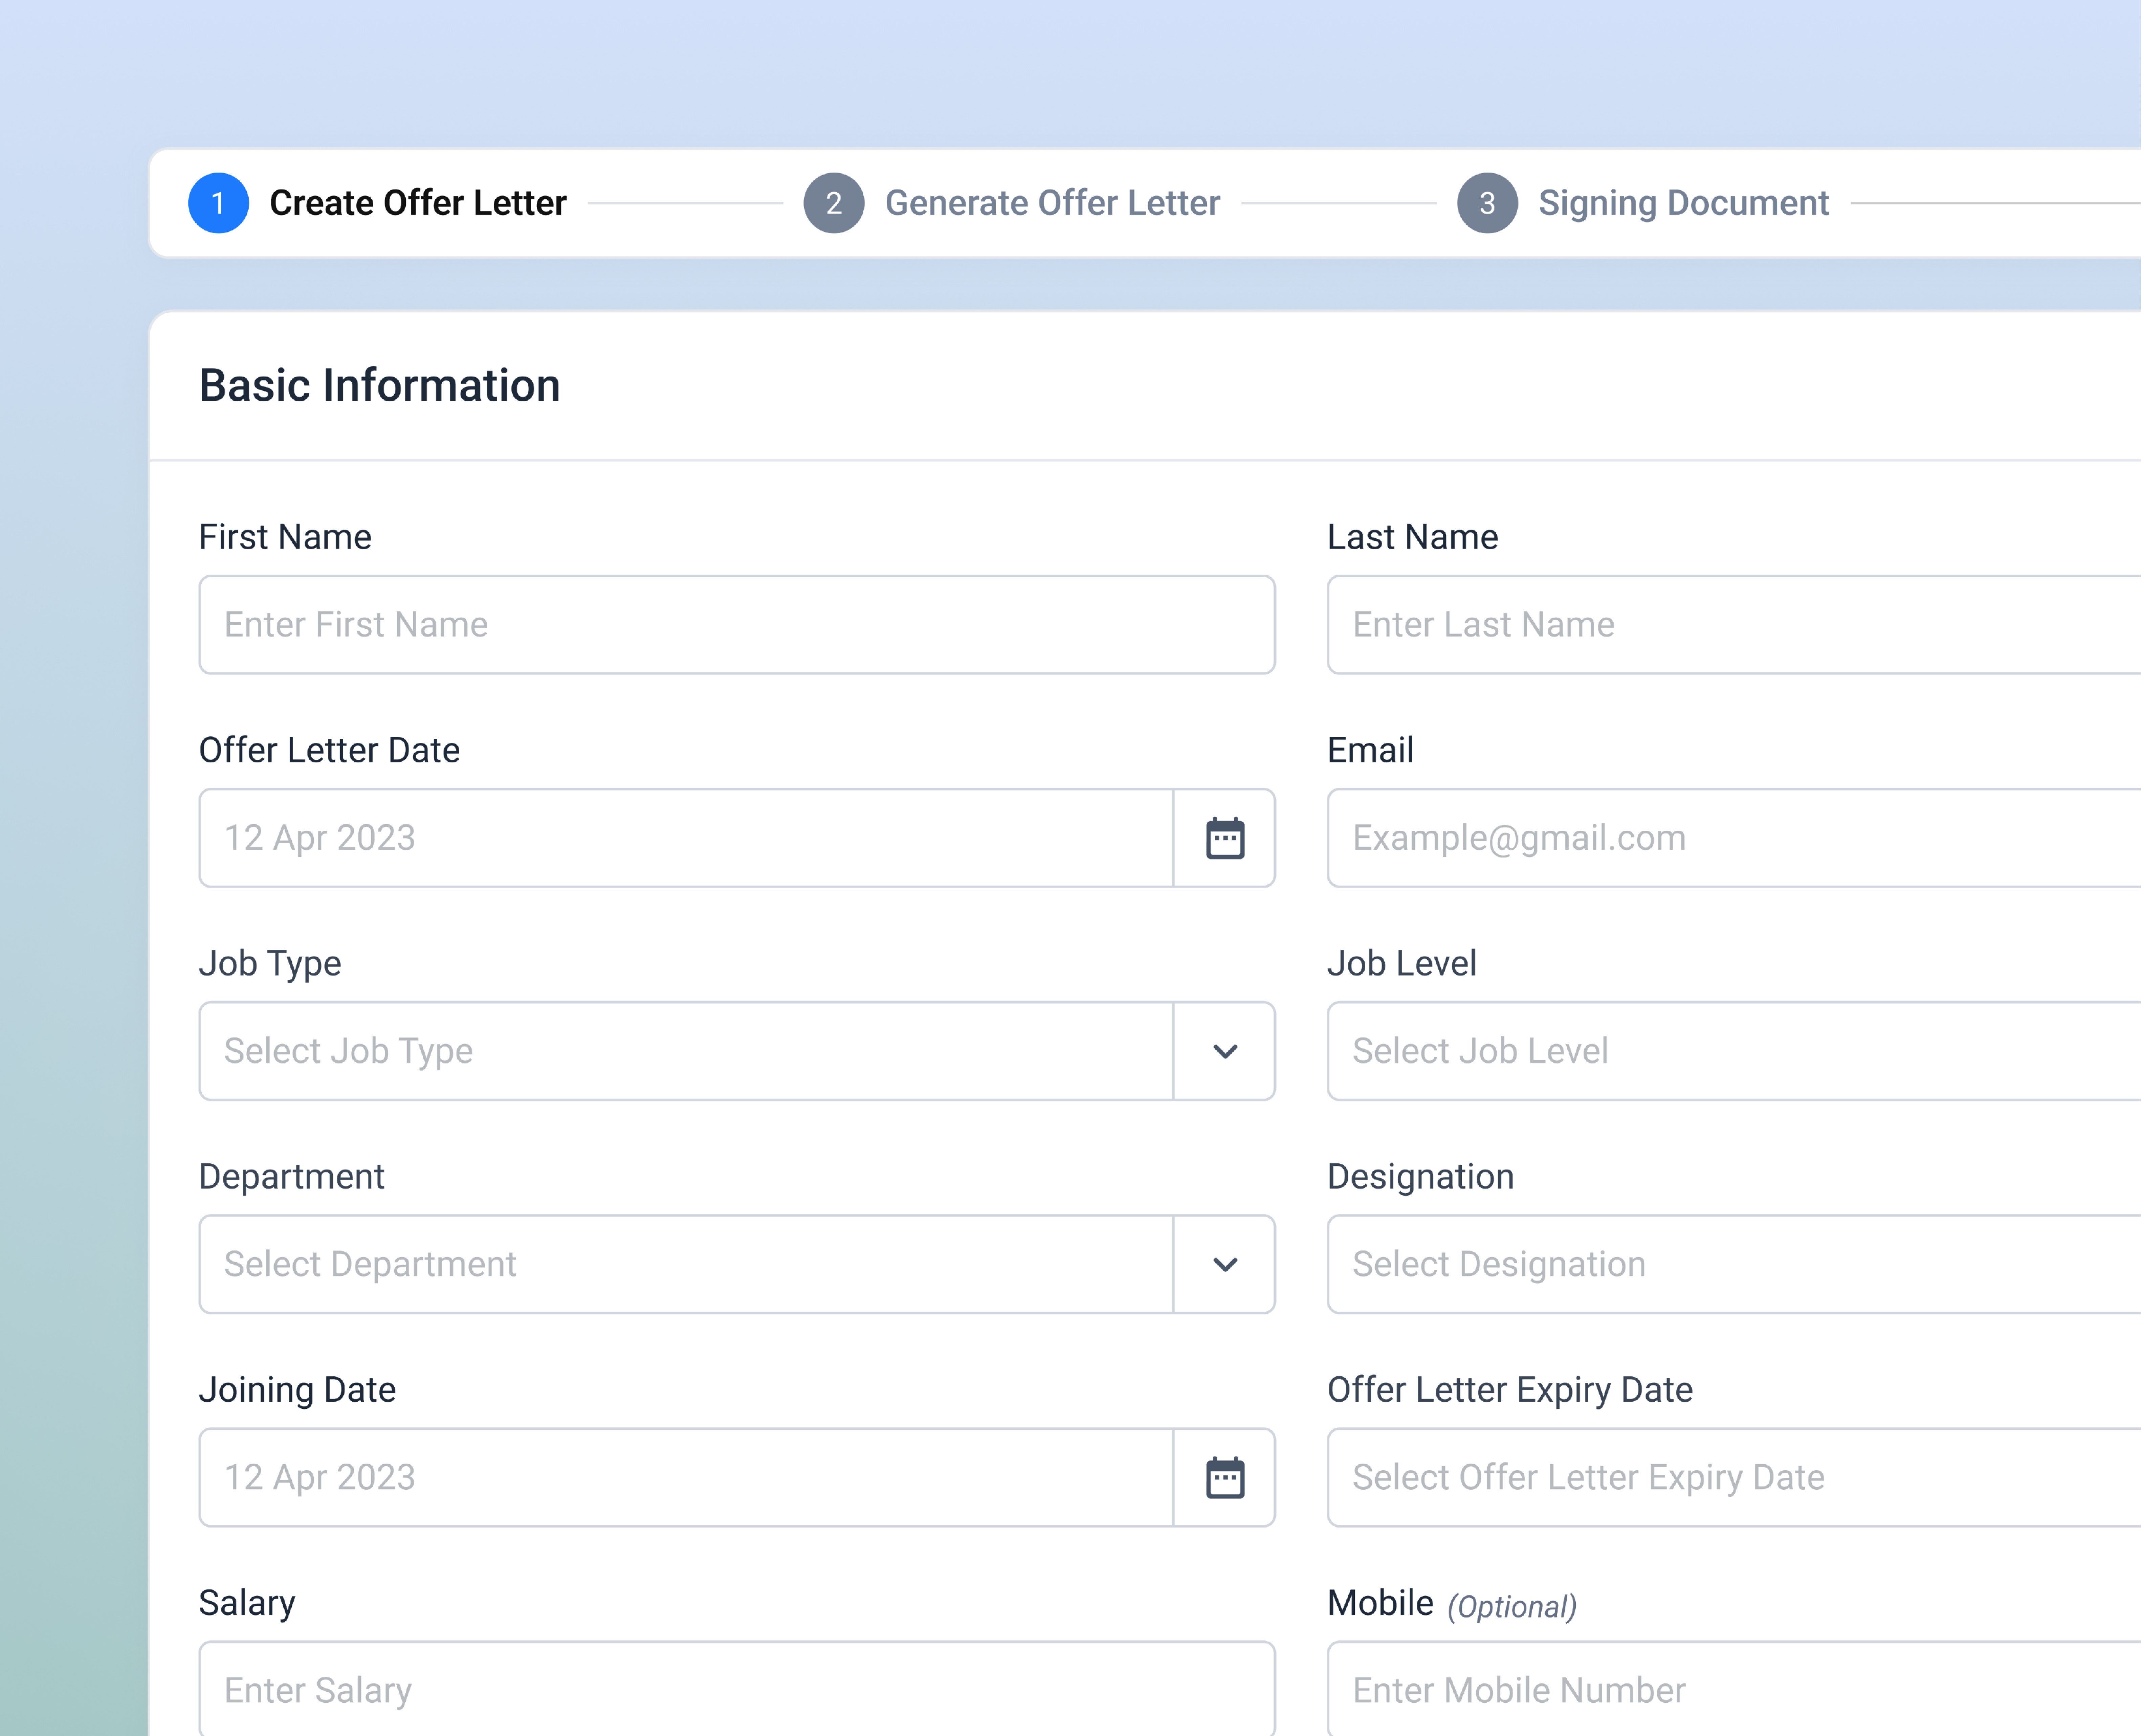Open the Offer Letter Date calendar picker
Viewport: 2141px width, 1736px height.
(x=1224, y=838)
